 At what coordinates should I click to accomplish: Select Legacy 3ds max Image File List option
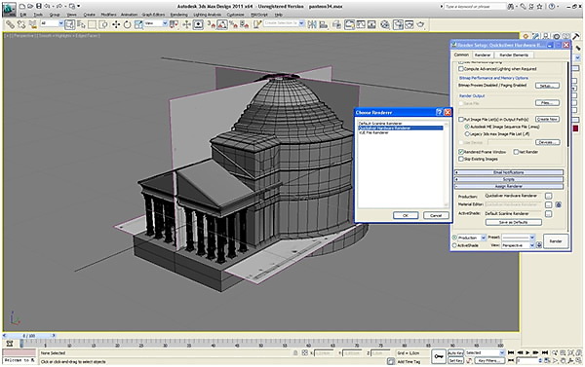click(467, 133)
